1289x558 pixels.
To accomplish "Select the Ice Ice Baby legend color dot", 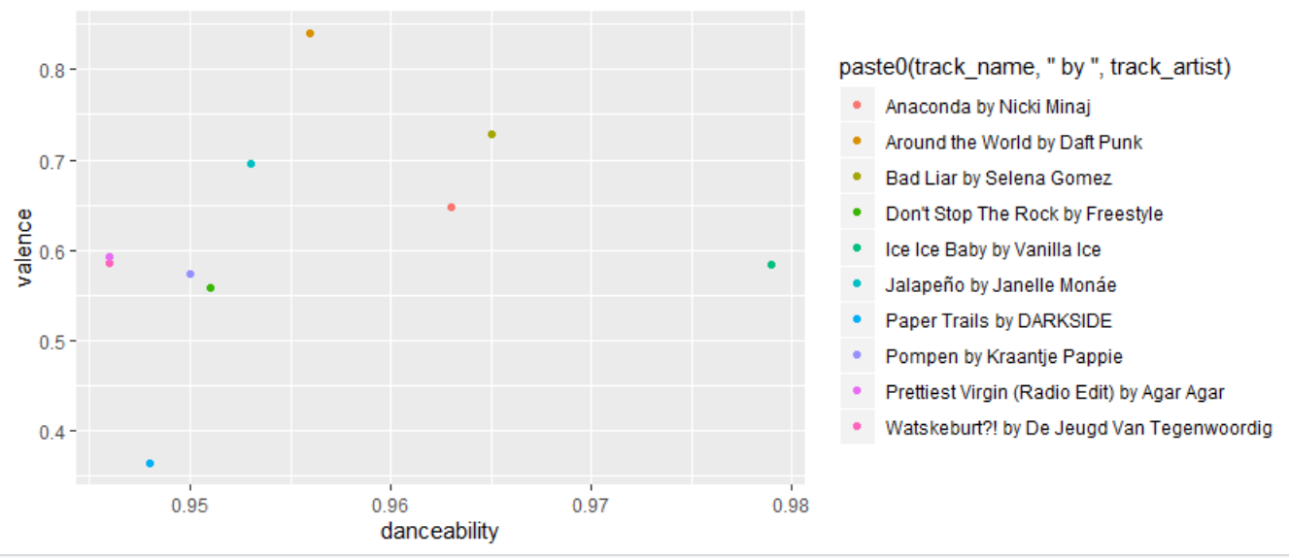I will (x=856, y=249).
